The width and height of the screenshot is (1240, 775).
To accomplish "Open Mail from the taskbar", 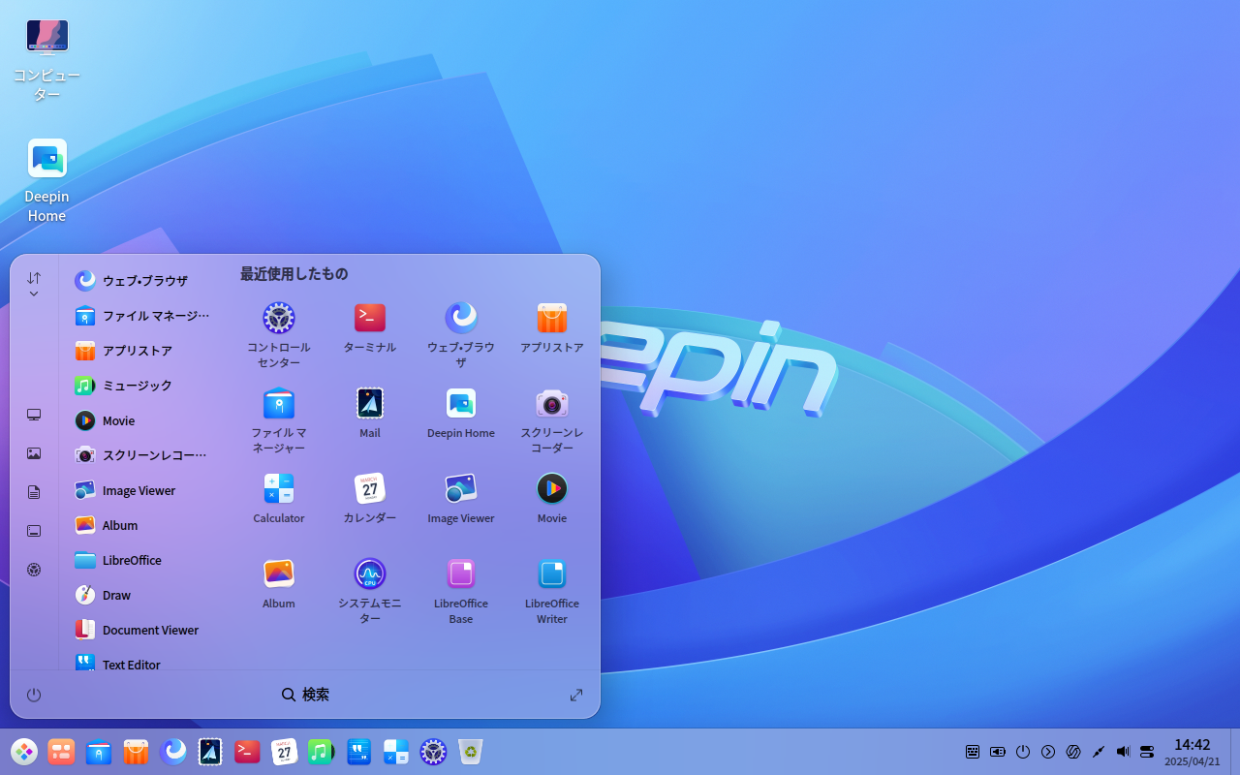I will coord(210,752).
